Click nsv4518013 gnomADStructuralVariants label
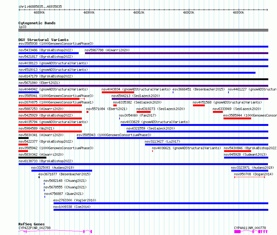 [x=53, y=70]
